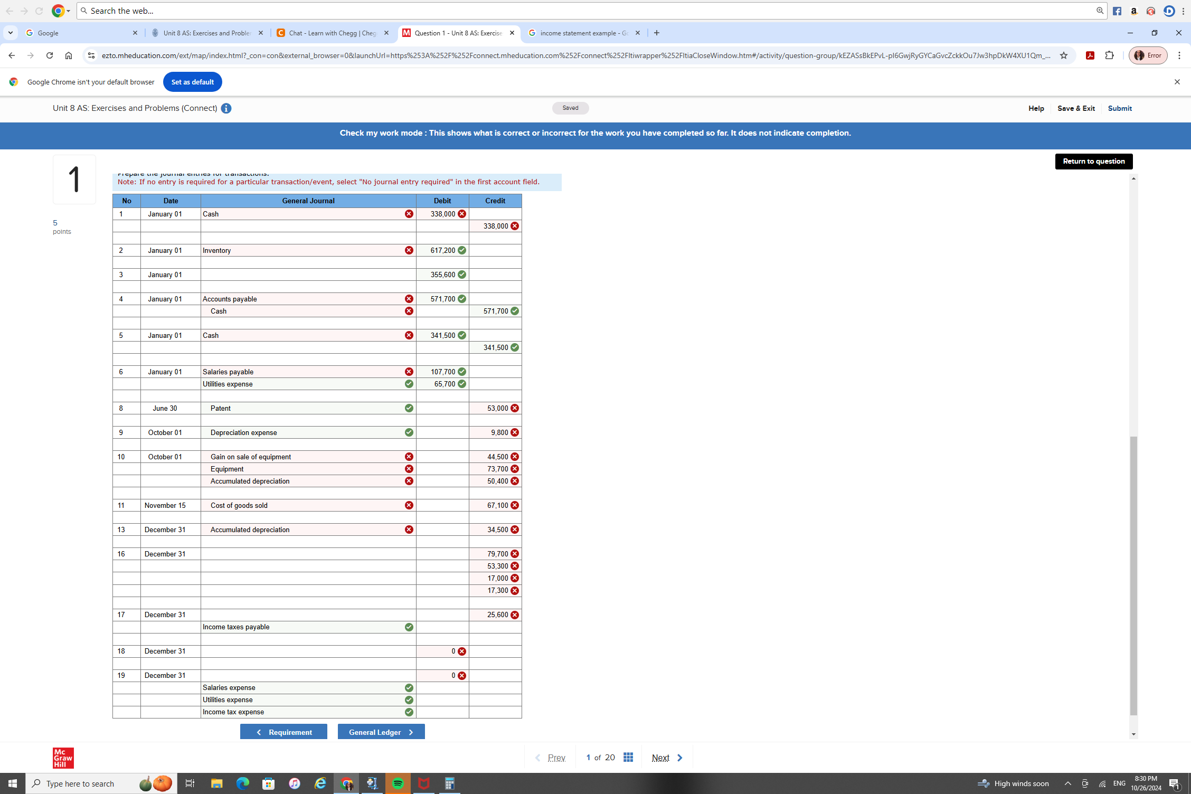The width and height of the screenshot is (1191, 794).
Task: Bookmark this page with the star icon
Action: click(1063, 55)
